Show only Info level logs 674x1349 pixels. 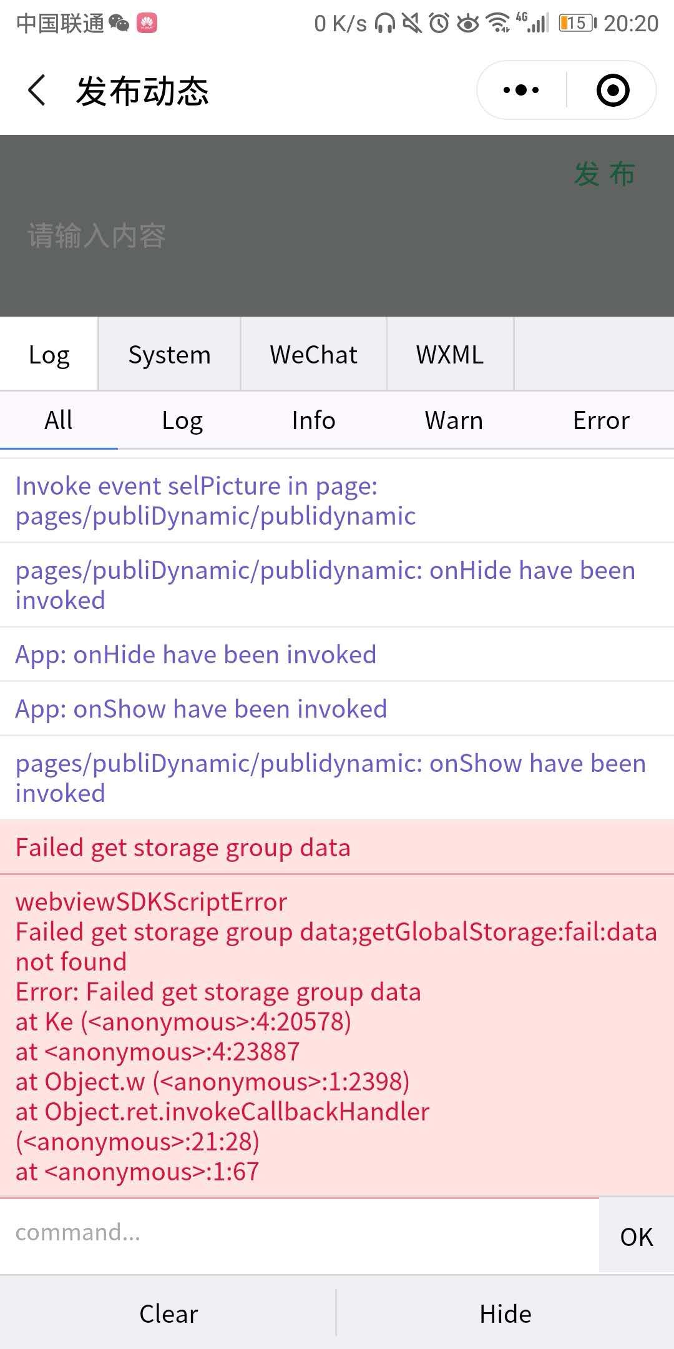[313, 420]
